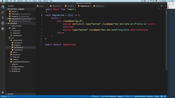This screenshot has height=98, width=175.
Task: Open the Edit menu
Action: (x=14, y=1)
